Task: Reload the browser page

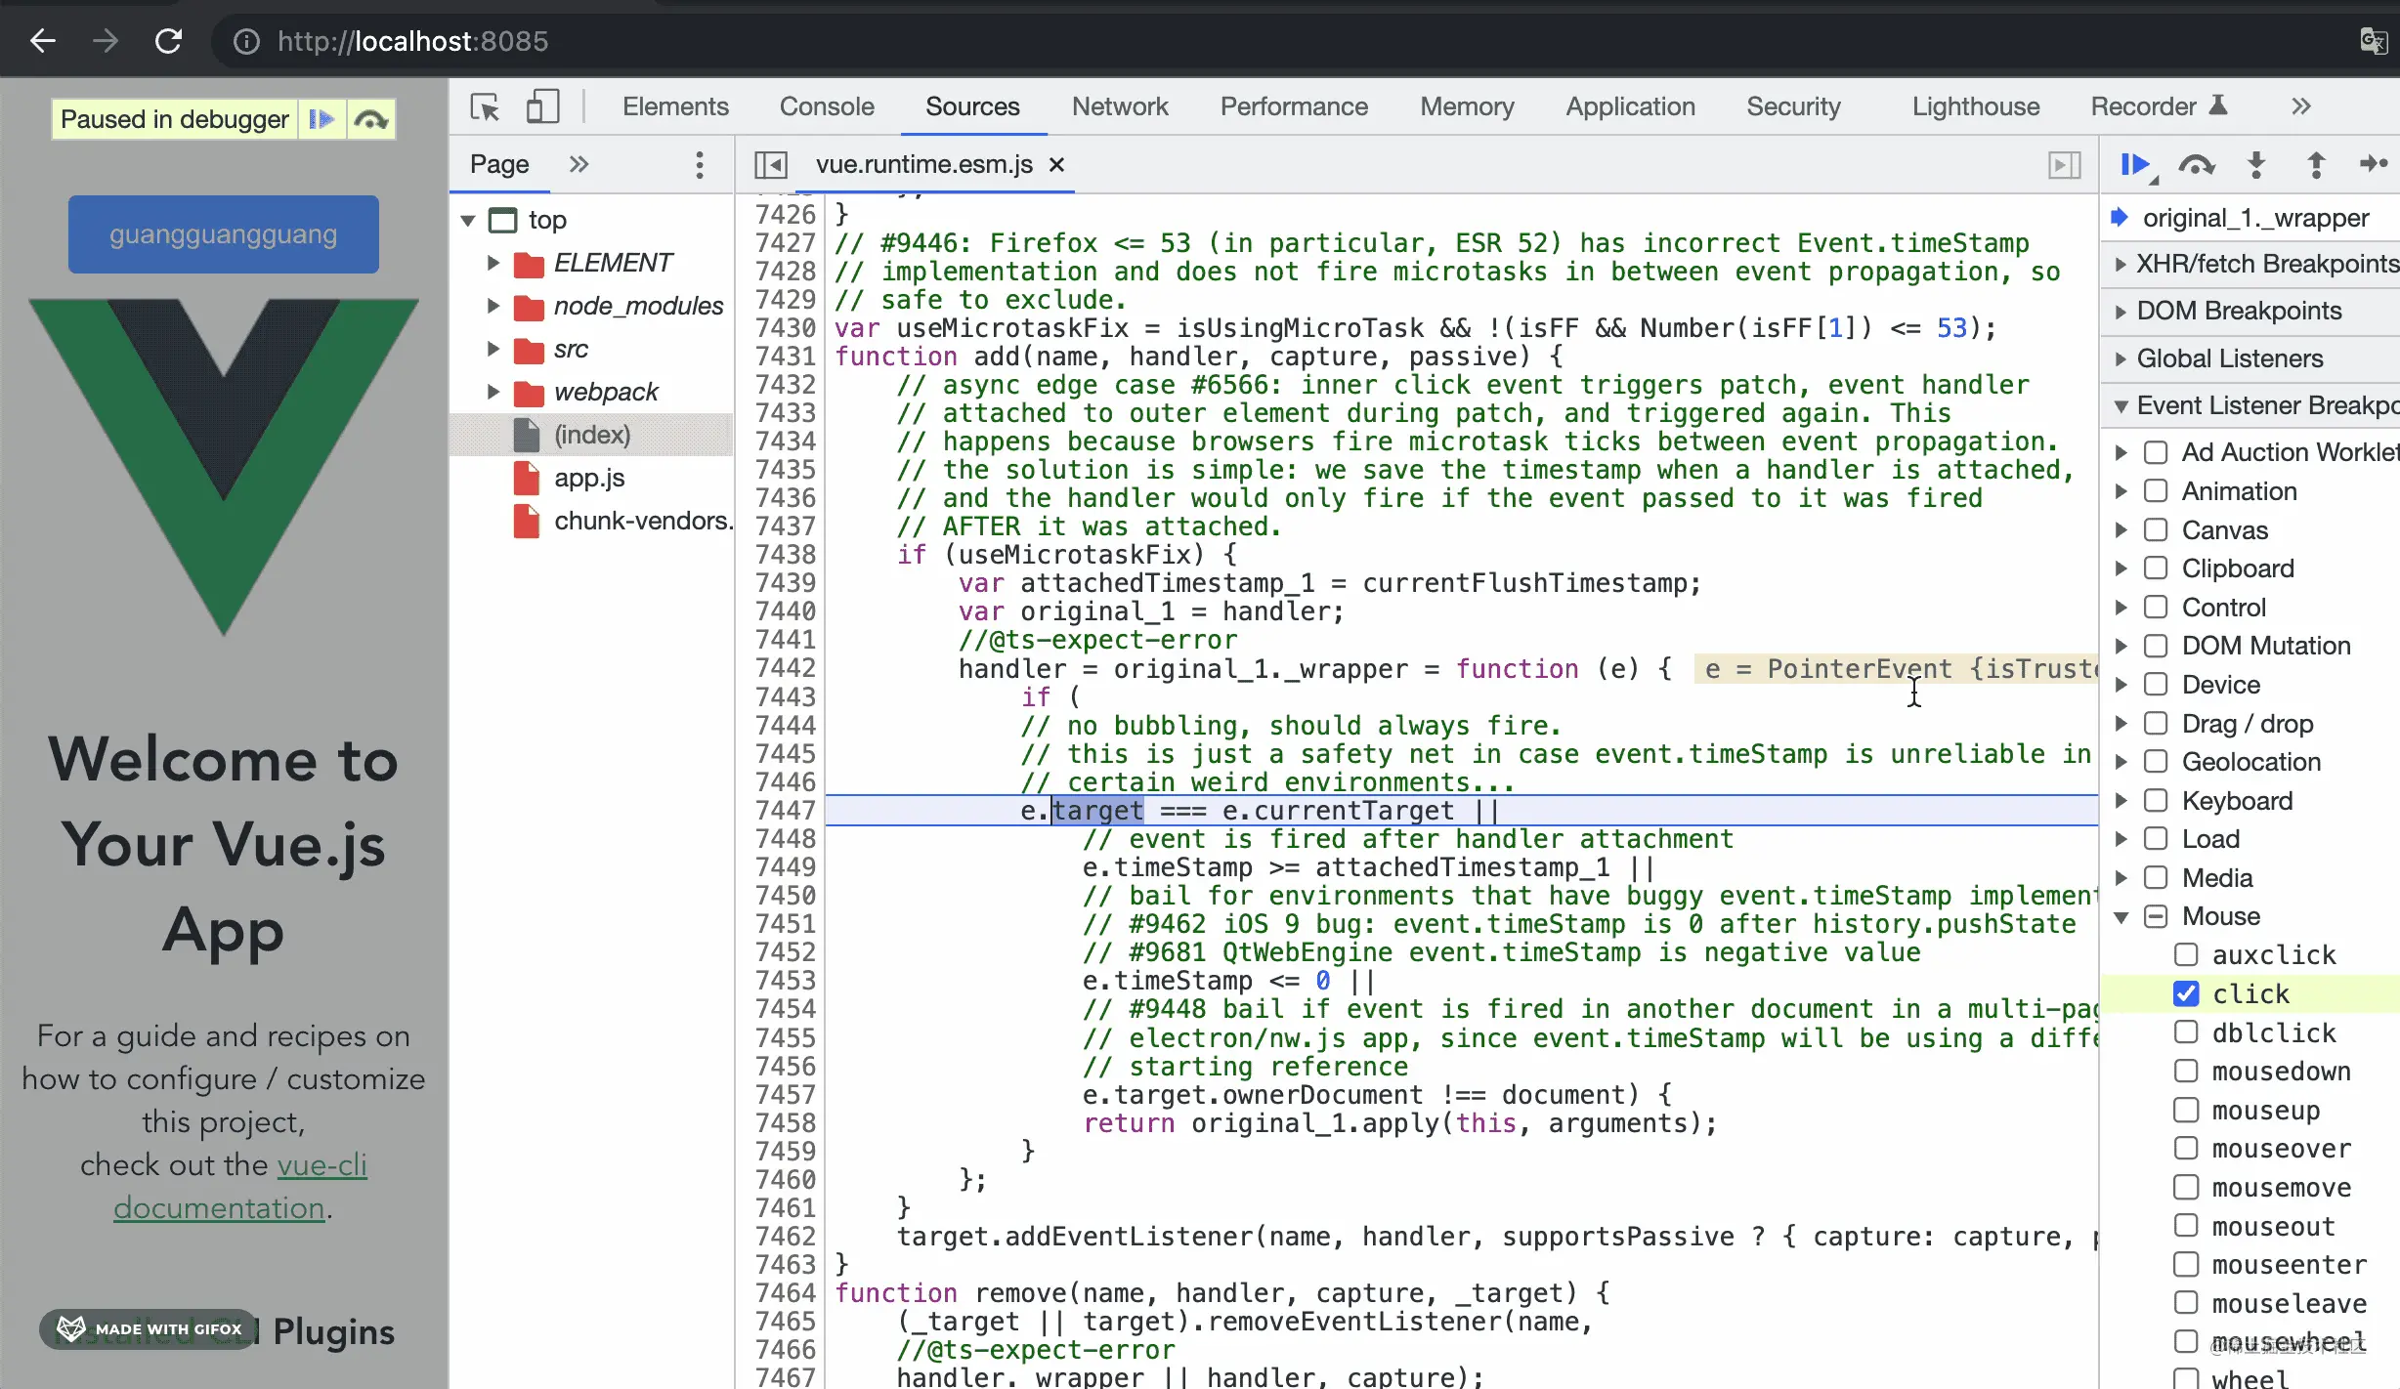Action: coord(168,41)
